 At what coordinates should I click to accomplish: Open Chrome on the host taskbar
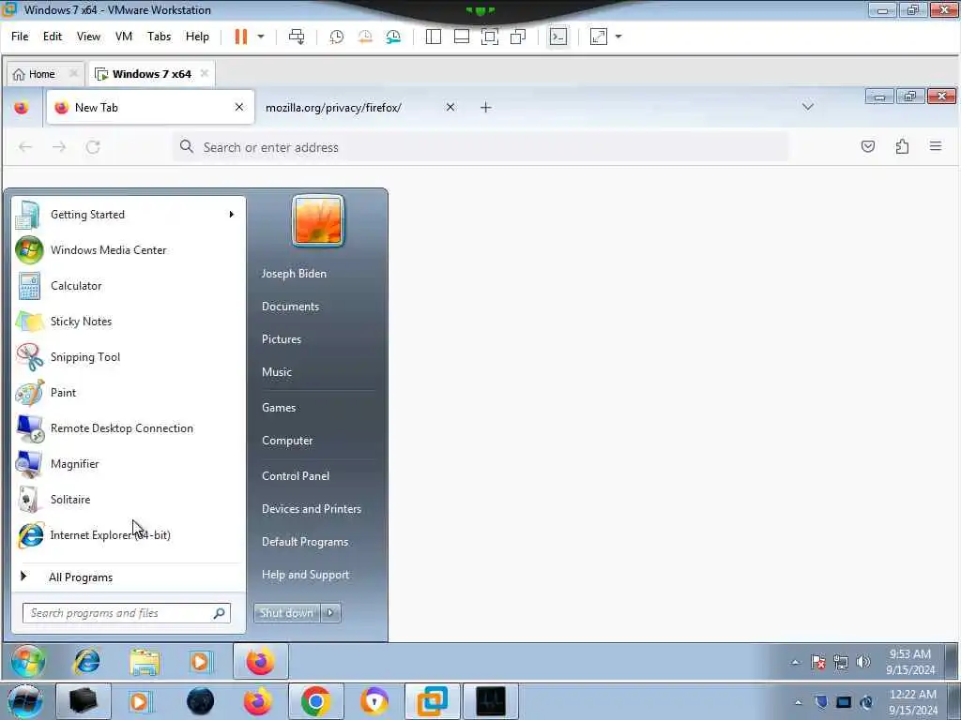pos(315,701)
